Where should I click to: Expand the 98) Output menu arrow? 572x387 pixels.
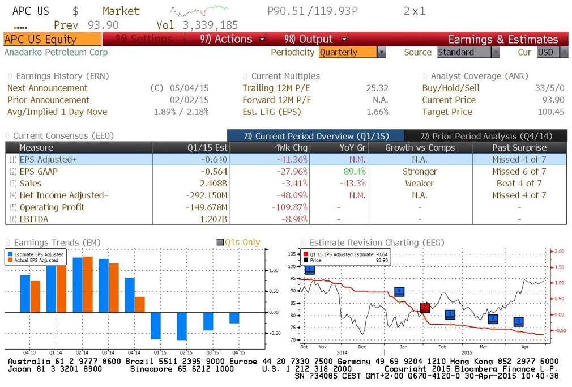pos(344,39)
